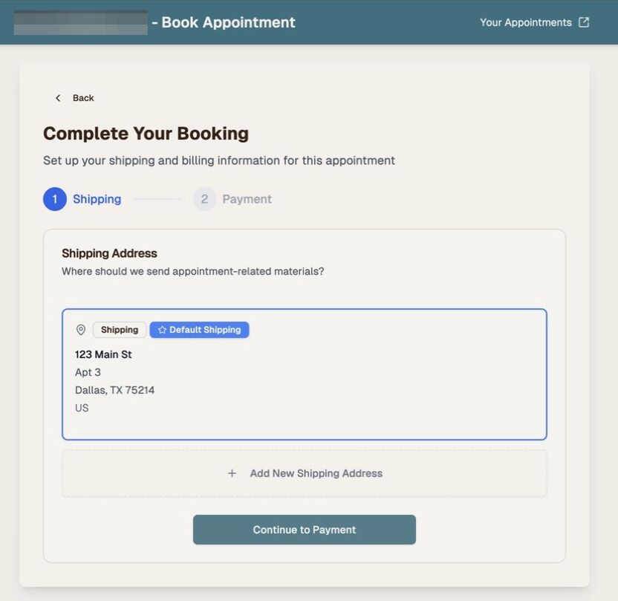Open the external link icon beside Your Appointments
The height and width of the screenshot is (601, 618).
pyautogui.click(x=584, y=22)
